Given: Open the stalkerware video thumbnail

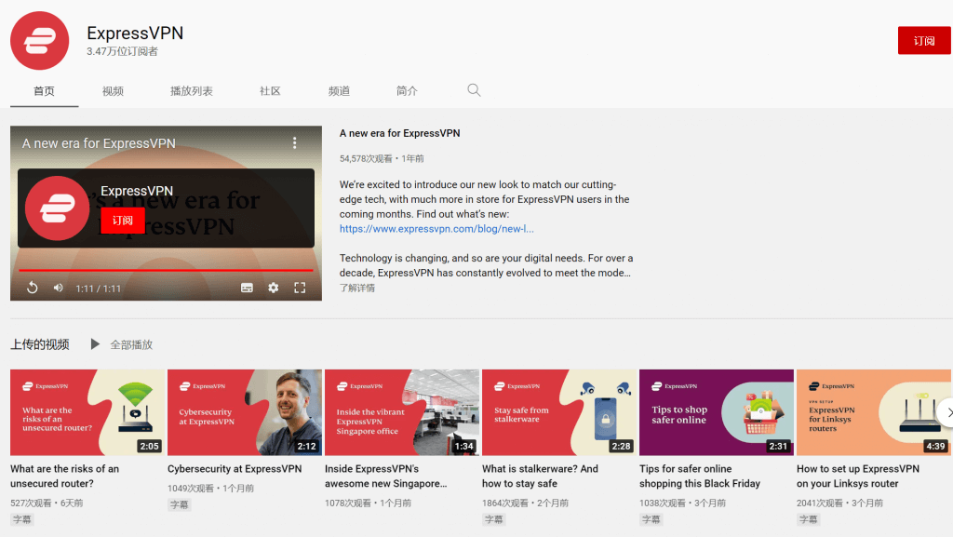Looking at the screenshot, I should coord(559,412).
